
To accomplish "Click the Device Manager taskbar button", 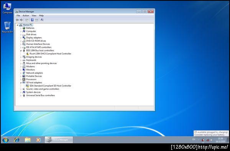I will [59, 140].
